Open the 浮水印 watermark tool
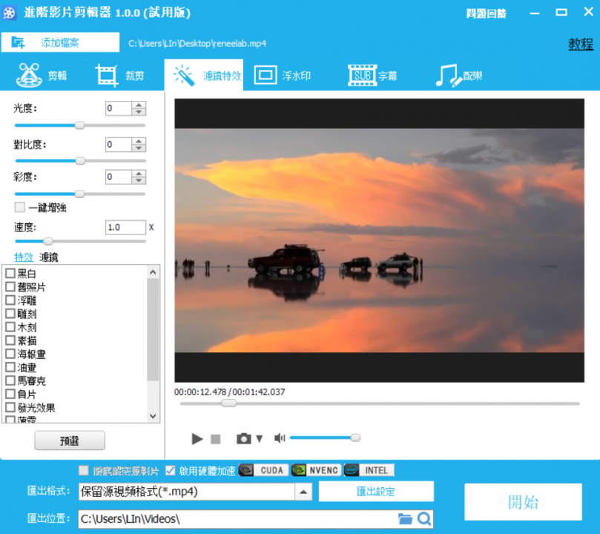This screenshot has width=600, height=534. pos(282,76)
